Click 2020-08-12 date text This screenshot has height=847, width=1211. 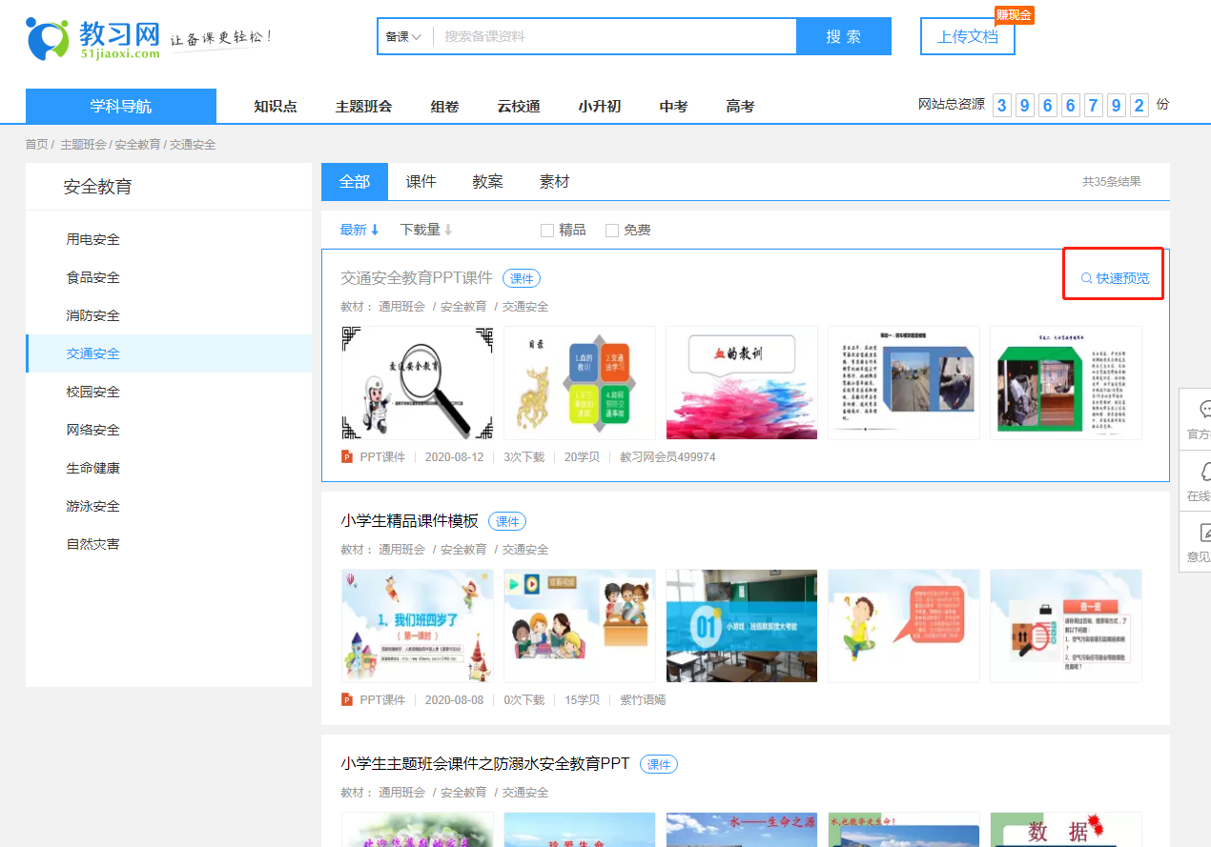coord(454,457)
